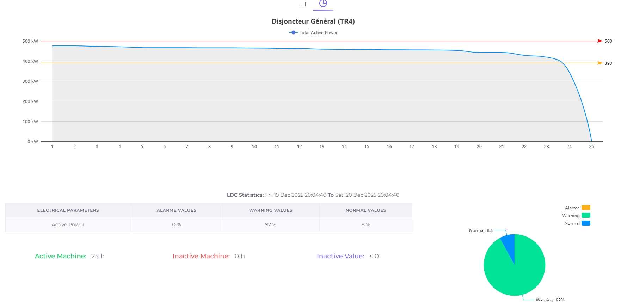This screenshot has height=302, width=621.
Task: Select the Active Power table row cell
Action: coord(68,224)
